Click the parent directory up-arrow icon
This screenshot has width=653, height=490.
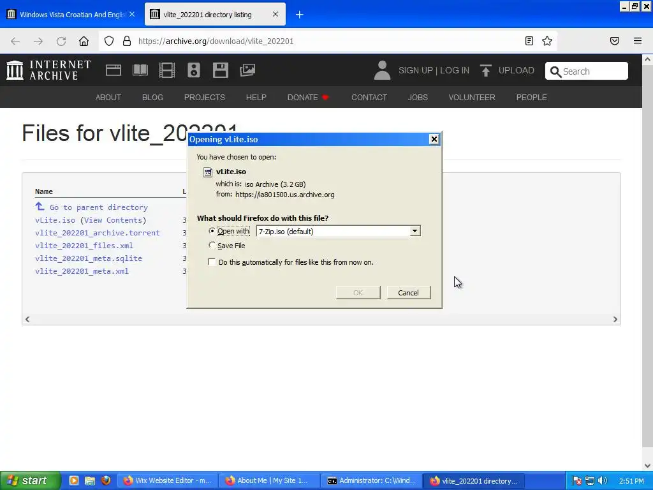pyautogui.click(x=40, y=206)
